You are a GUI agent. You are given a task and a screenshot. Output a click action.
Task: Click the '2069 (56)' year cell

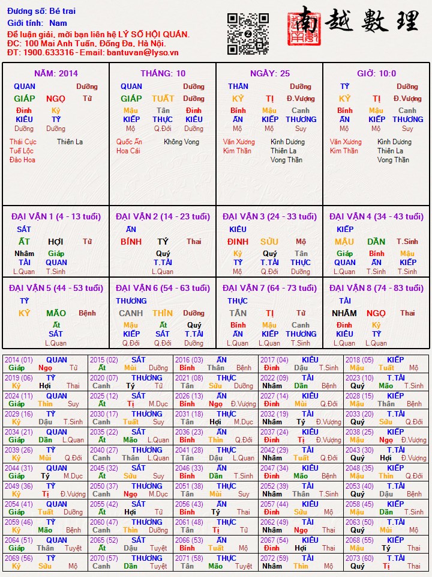coord(45,563)
